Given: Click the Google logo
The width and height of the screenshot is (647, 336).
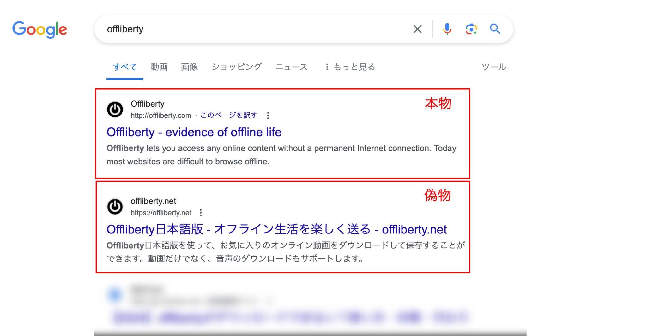Looking at the screenshot, I should click(x=39, y=30).
